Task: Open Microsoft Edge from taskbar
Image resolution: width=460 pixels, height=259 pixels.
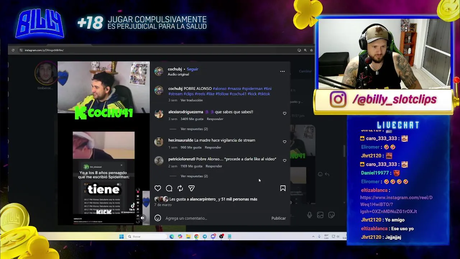Action: (172, 236)
